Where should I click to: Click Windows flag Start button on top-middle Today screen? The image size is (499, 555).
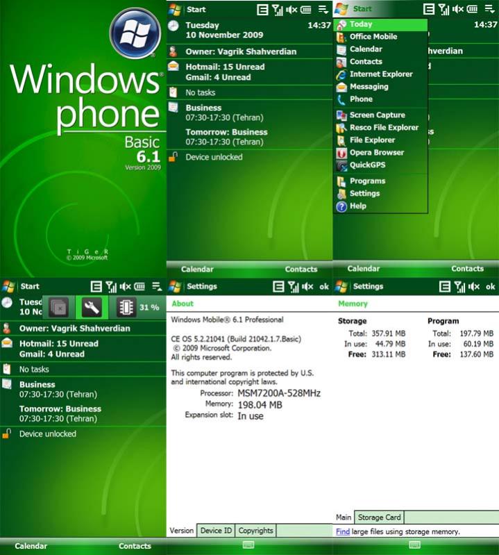point(175,9)
